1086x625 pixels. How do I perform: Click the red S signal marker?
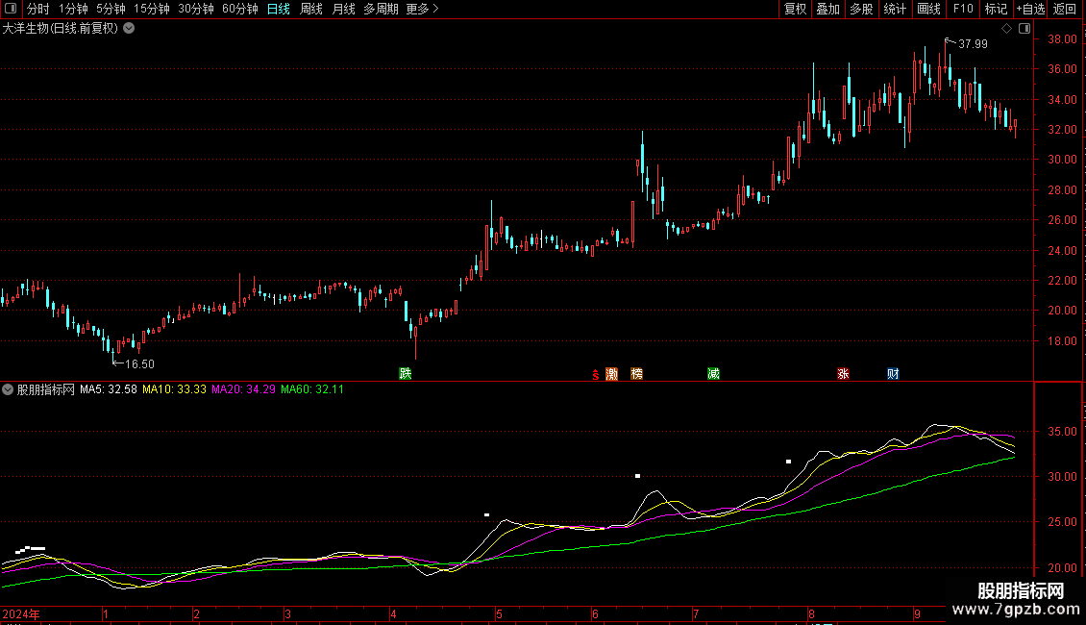pos(596,375)
